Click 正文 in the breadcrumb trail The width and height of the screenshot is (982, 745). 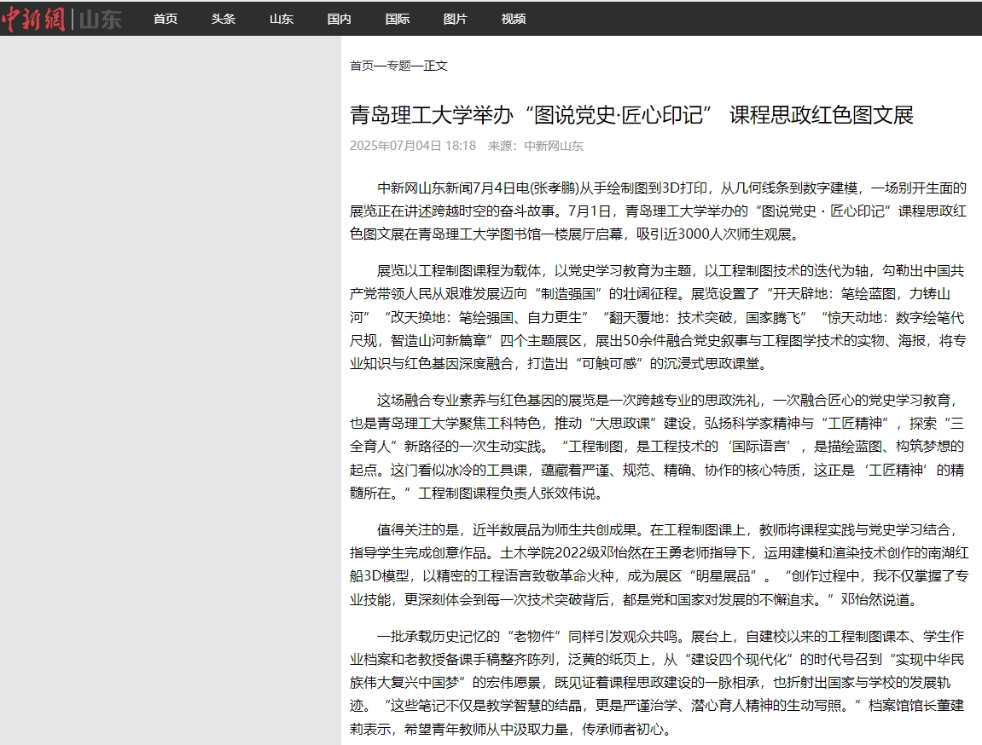[x=435, y=66]
